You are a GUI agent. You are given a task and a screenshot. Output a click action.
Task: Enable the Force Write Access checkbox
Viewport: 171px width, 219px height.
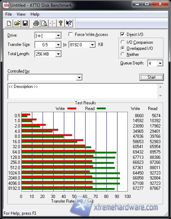[71, 34]
